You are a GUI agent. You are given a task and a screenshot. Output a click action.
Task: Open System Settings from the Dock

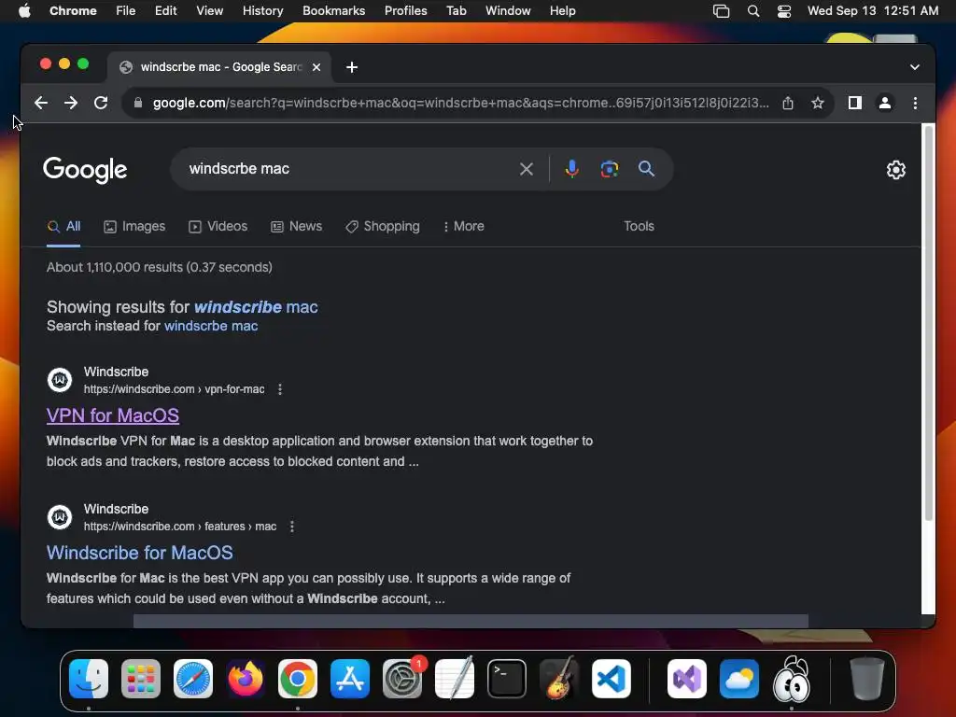[402, 679]
